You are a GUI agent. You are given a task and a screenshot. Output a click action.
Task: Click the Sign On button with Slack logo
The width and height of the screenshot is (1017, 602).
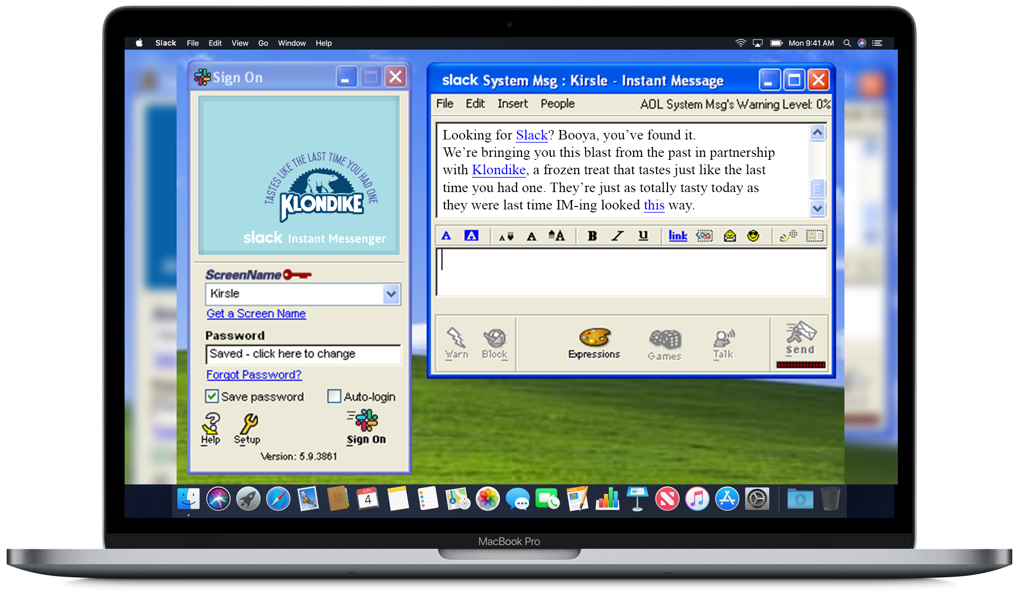point(366,427)
